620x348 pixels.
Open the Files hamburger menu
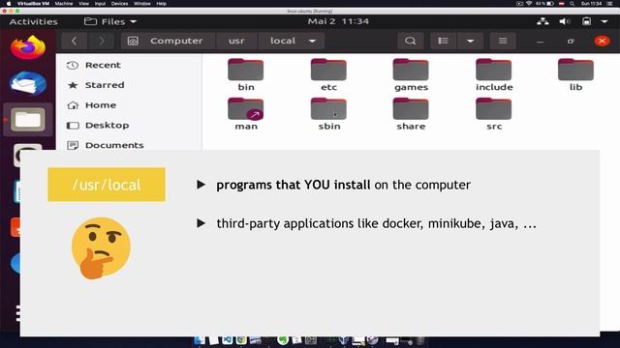[503, 41]
